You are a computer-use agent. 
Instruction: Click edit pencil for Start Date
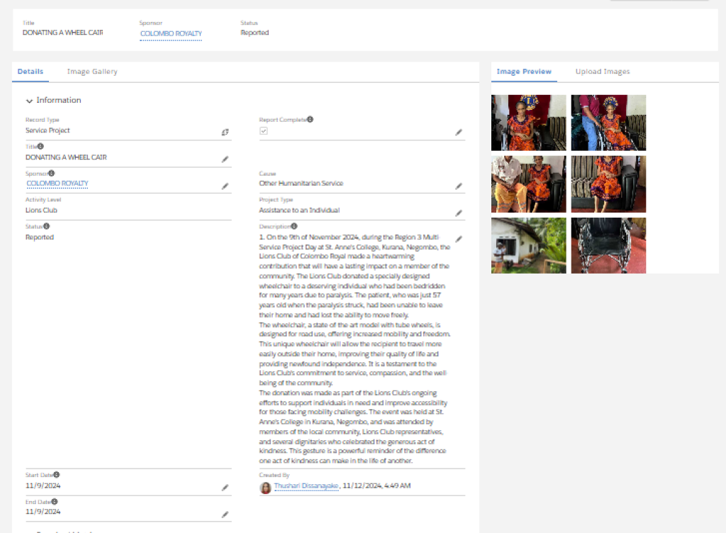point(225,488)
